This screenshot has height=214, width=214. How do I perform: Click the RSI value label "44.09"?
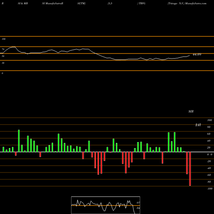[x=197, y=54]
